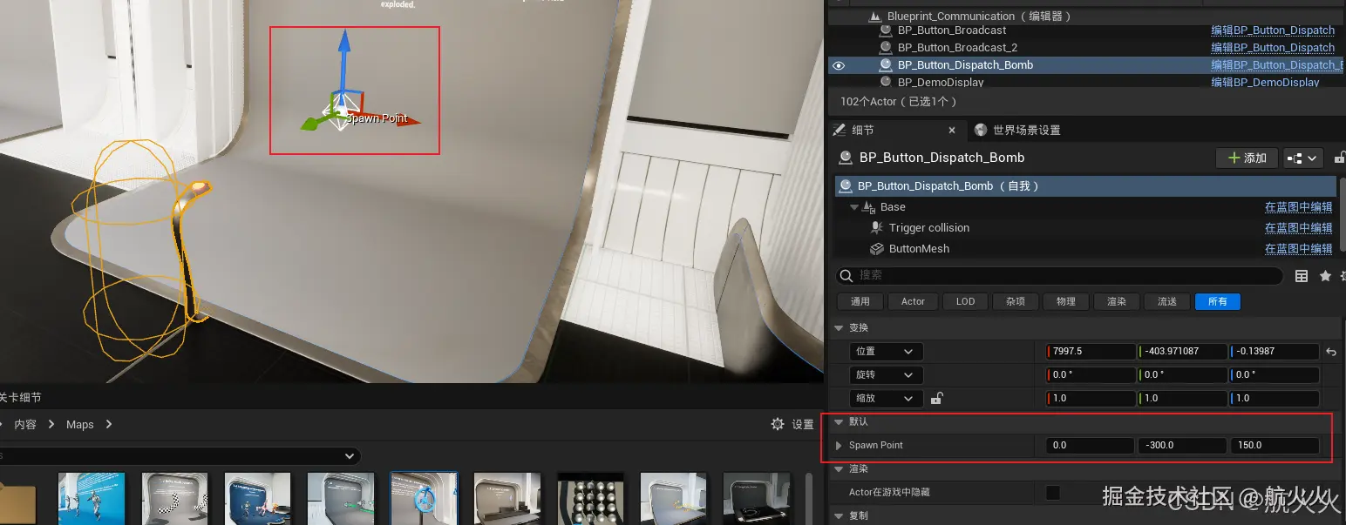
Task: Open edit link beside BP_Button_Broadcast row
Action: pyautogui.click(x=1273, y=30)
